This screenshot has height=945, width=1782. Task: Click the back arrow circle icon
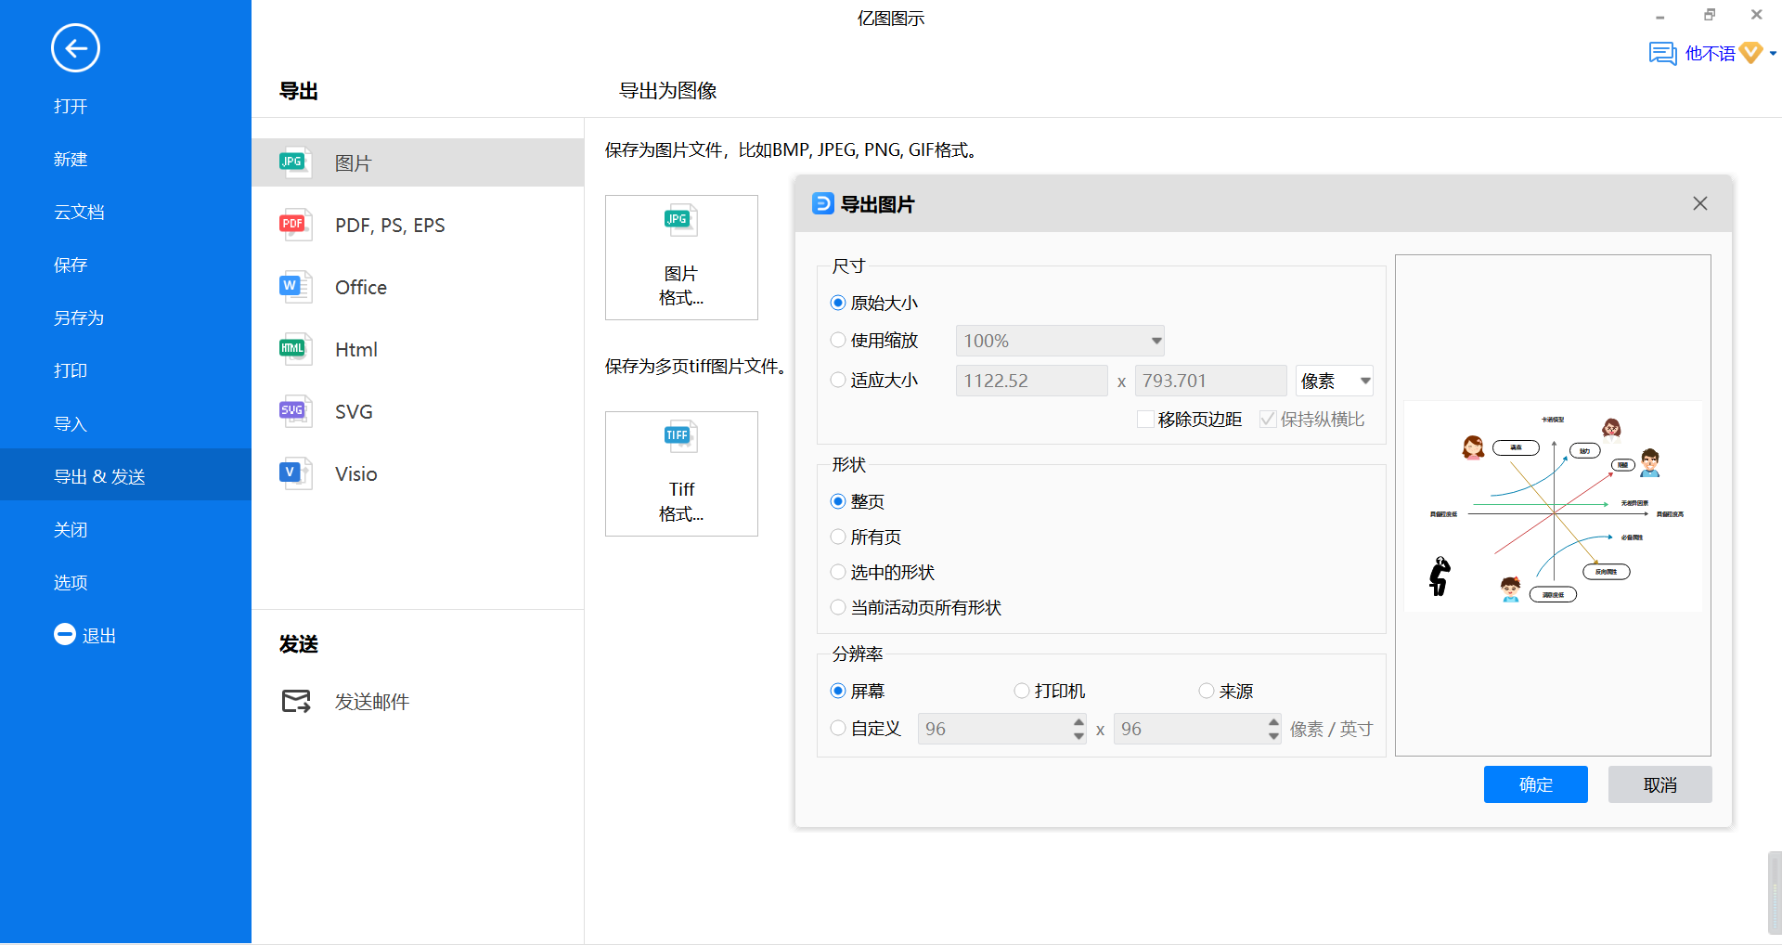[x=75, y=48]
